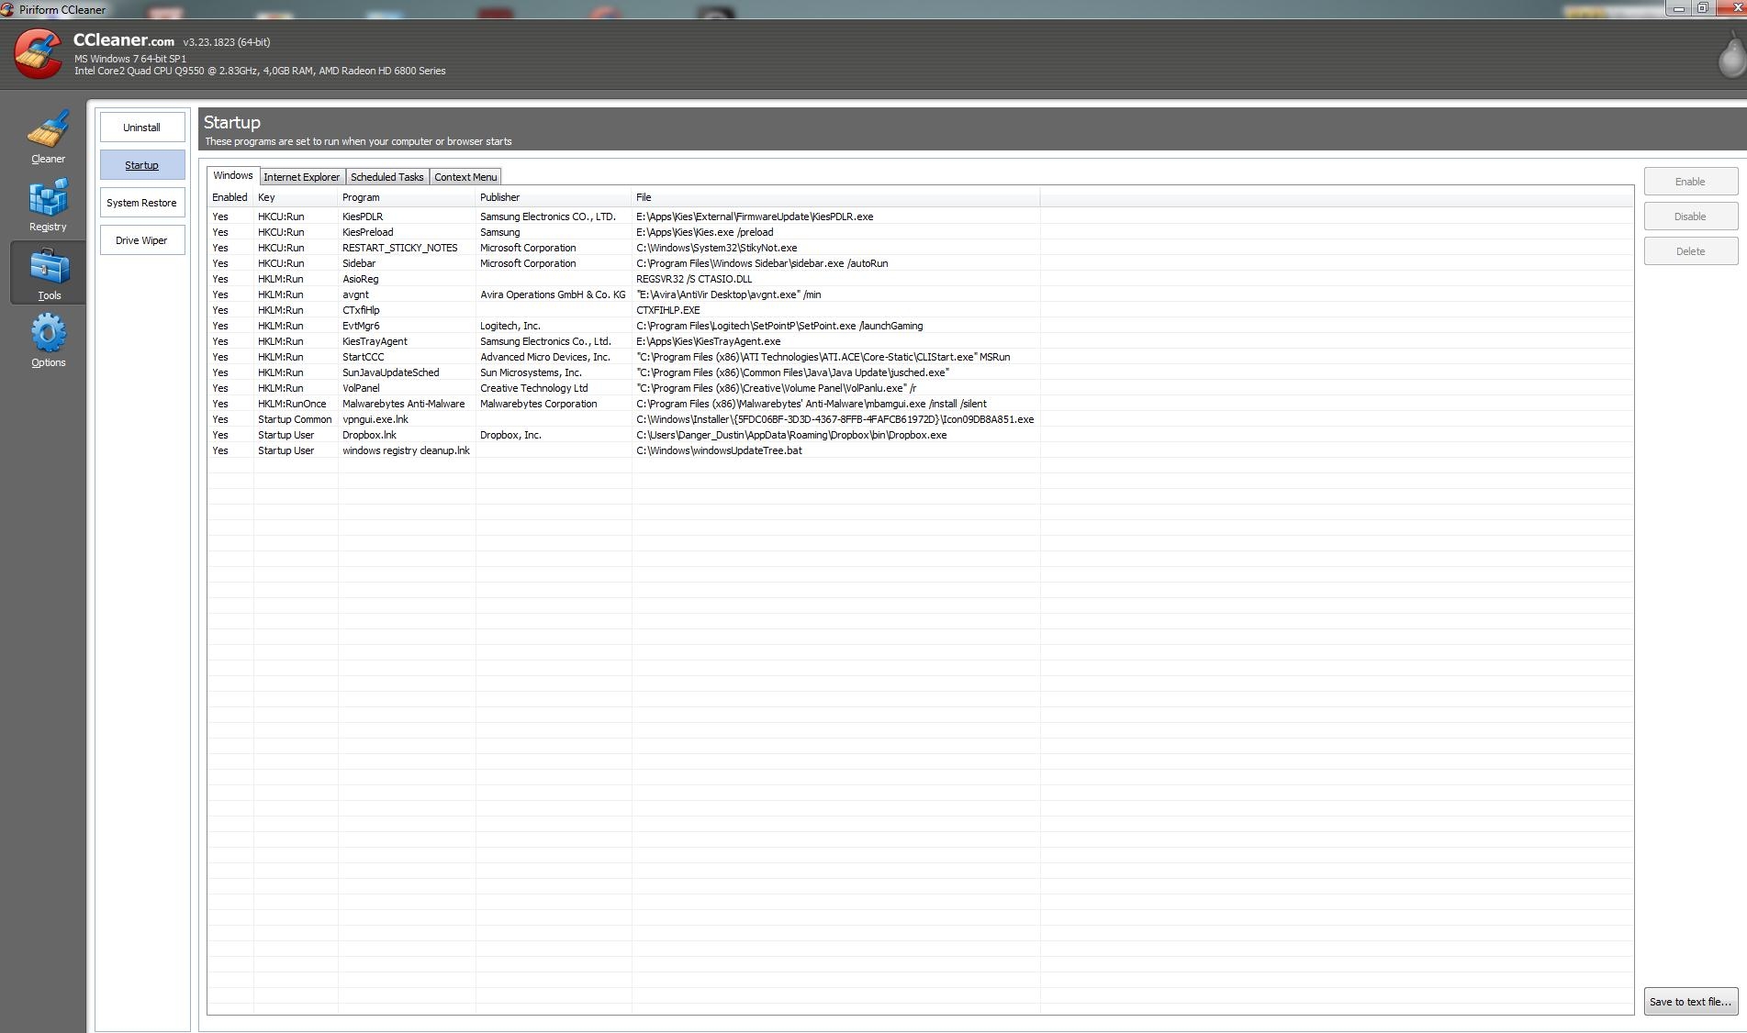
Task: Click the Piriform pear logo
Action: 1731,56
